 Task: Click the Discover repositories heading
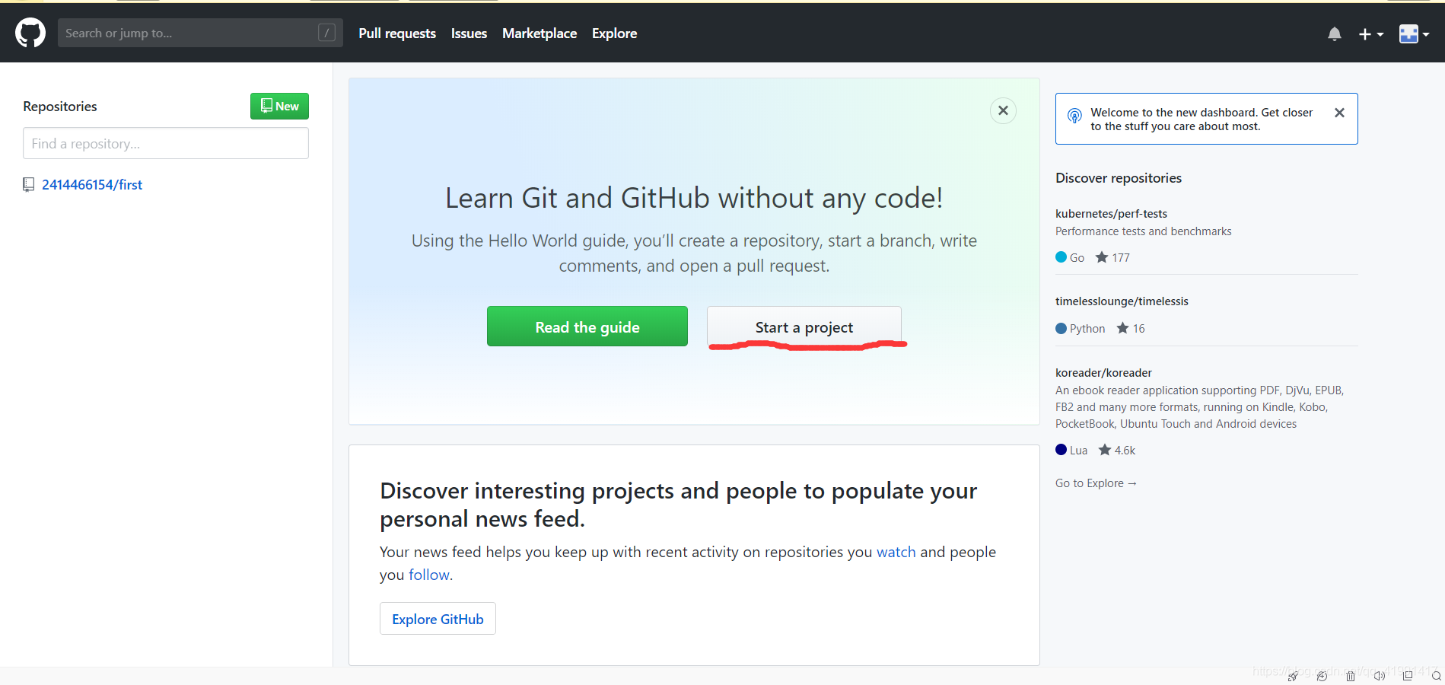(x=1119, y=178)
